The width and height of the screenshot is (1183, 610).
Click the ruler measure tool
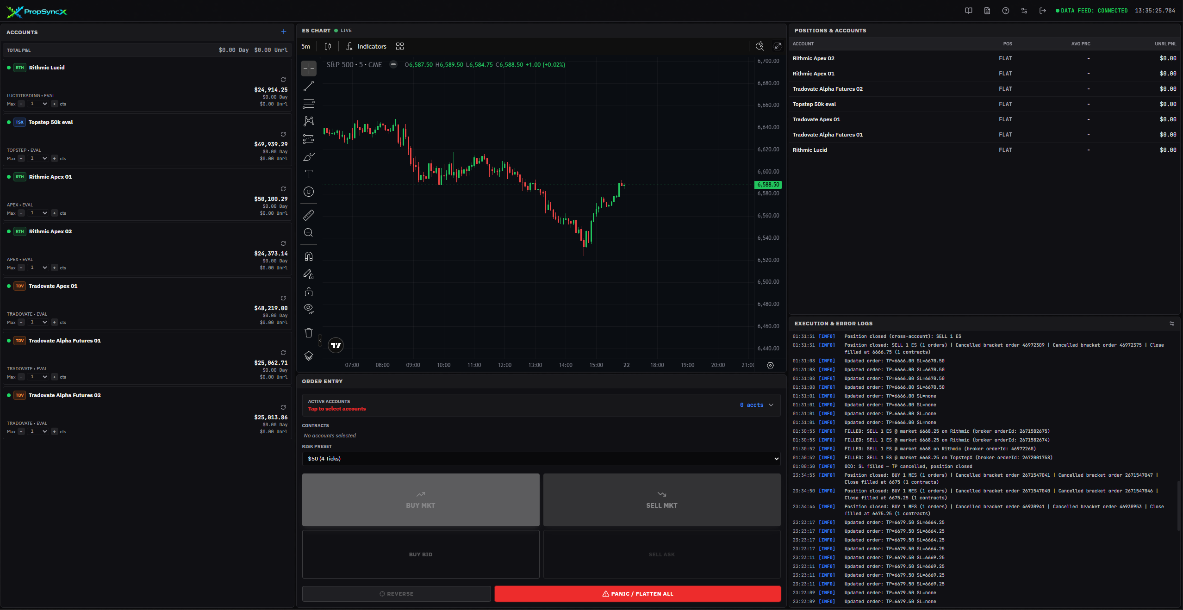309,215
